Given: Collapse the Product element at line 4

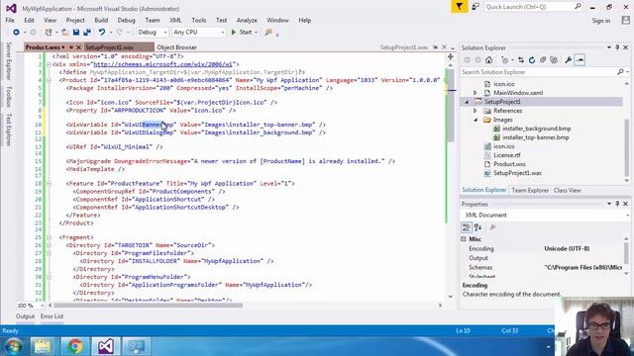Looking at the screenshot, I should pos(49,80).
